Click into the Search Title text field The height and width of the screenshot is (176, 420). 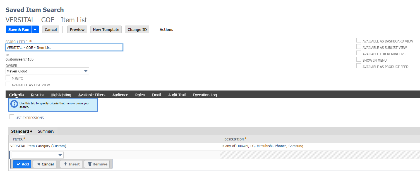(64, 47)
